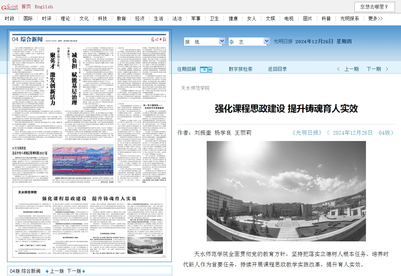401x276 pixels.
Task: Expand the 杂志 magazine dropdown
Action: point(267,42)
